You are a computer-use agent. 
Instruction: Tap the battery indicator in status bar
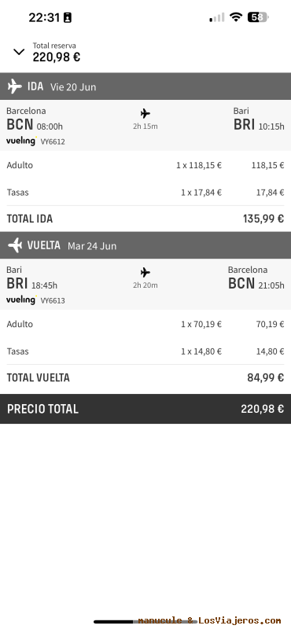coord(259,17)
